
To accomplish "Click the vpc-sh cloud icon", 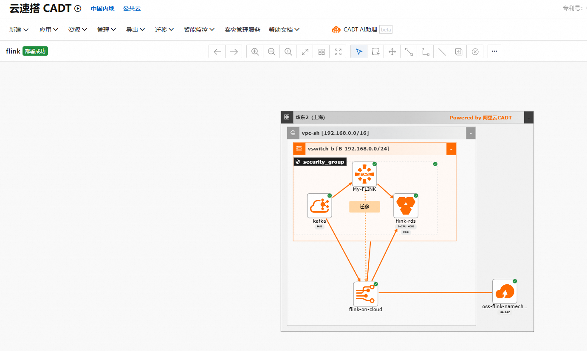I will tap(293, 133).
